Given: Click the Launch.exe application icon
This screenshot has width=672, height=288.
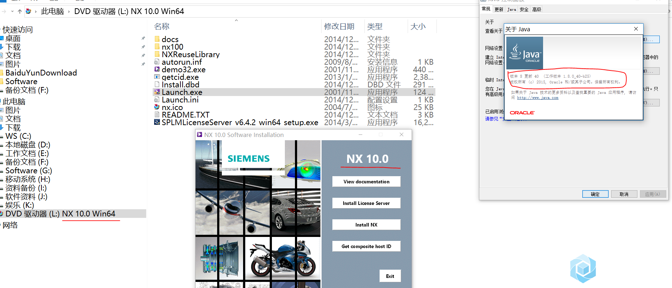Looking at the screenshot, I should [x=157, y=92].
